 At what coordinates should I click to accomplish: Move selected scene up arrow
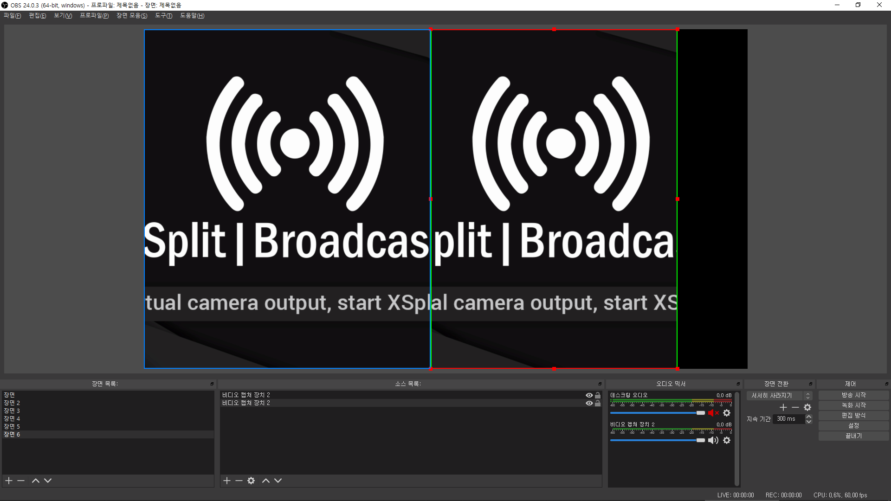tap(36, 481)
